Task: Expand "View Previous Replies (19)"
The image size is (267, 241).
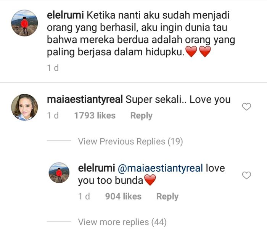Action: (x=130, y=141)
